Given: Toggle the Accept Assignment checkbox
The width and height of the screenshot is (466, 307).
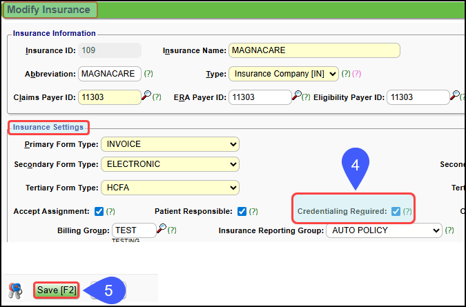Looking at the screenshot, I should 99,211.
